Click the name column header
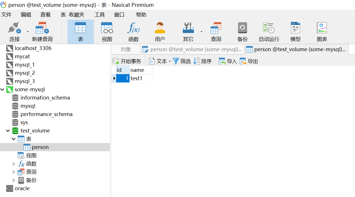 (x=141, y=70)
